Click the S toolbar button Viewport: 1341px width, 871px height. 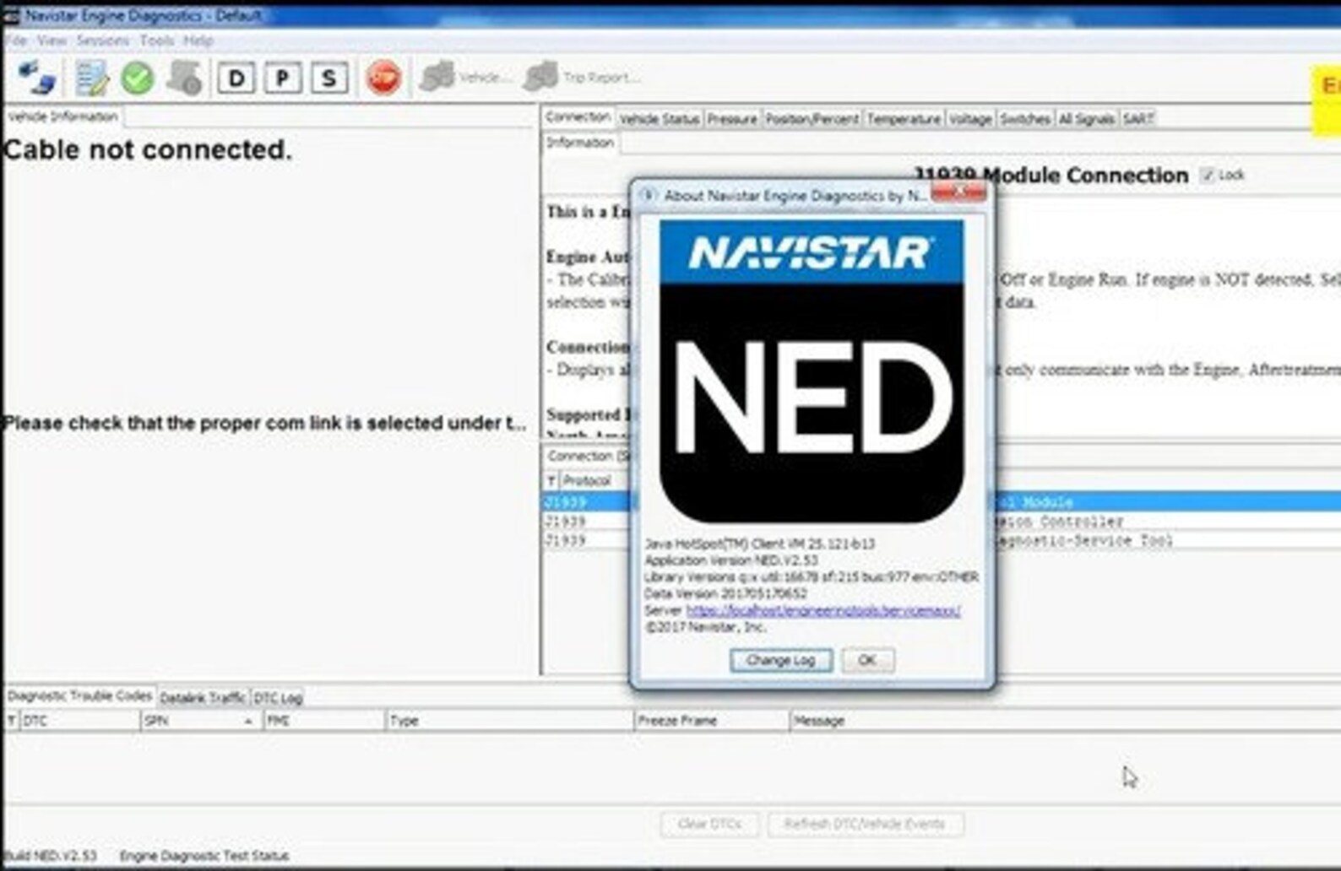pyautogui.click(x=328, y=78)
